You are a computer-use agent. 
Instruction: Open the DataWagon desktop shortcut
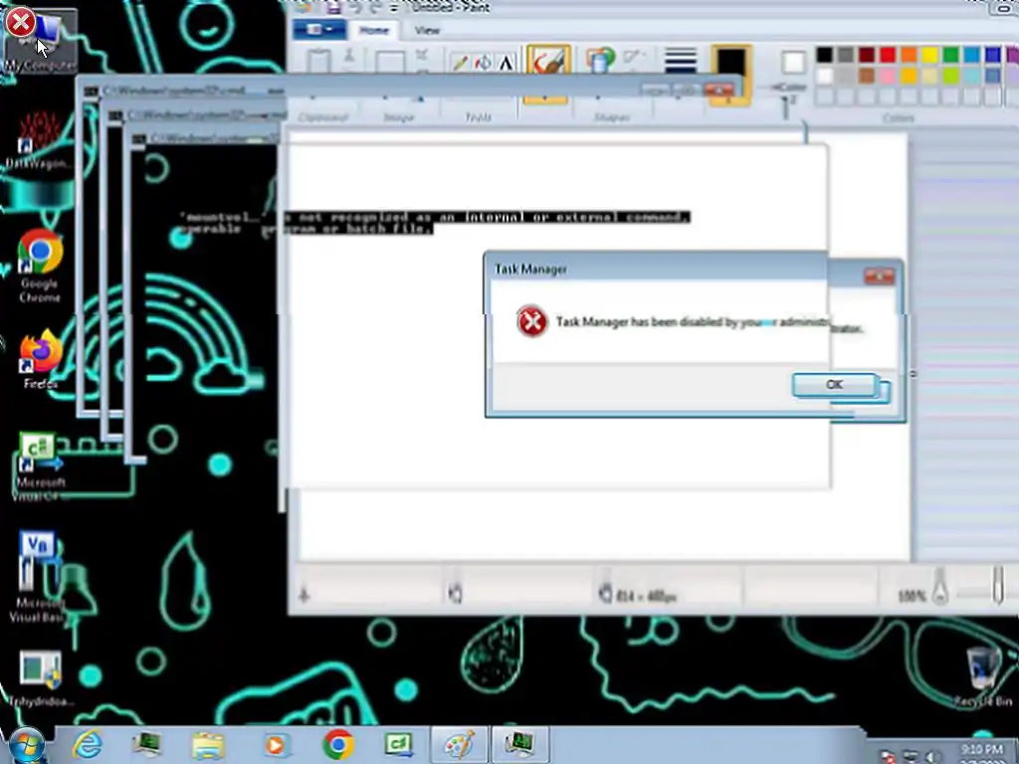click(x=39, y=139)
